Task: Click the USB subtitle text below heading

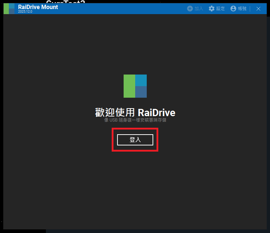Action: (135, 120)
